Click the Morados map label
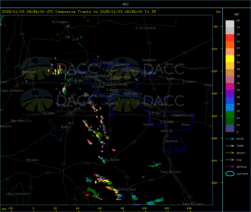 32,160
